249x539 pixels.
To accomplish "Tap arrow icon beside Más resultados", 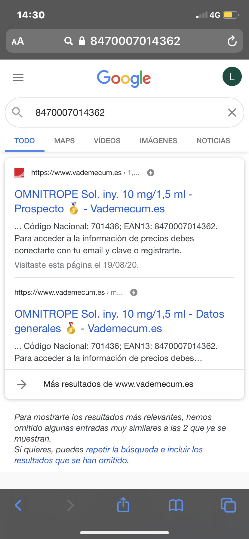I will pyautogui.click(x=22, y=384).
